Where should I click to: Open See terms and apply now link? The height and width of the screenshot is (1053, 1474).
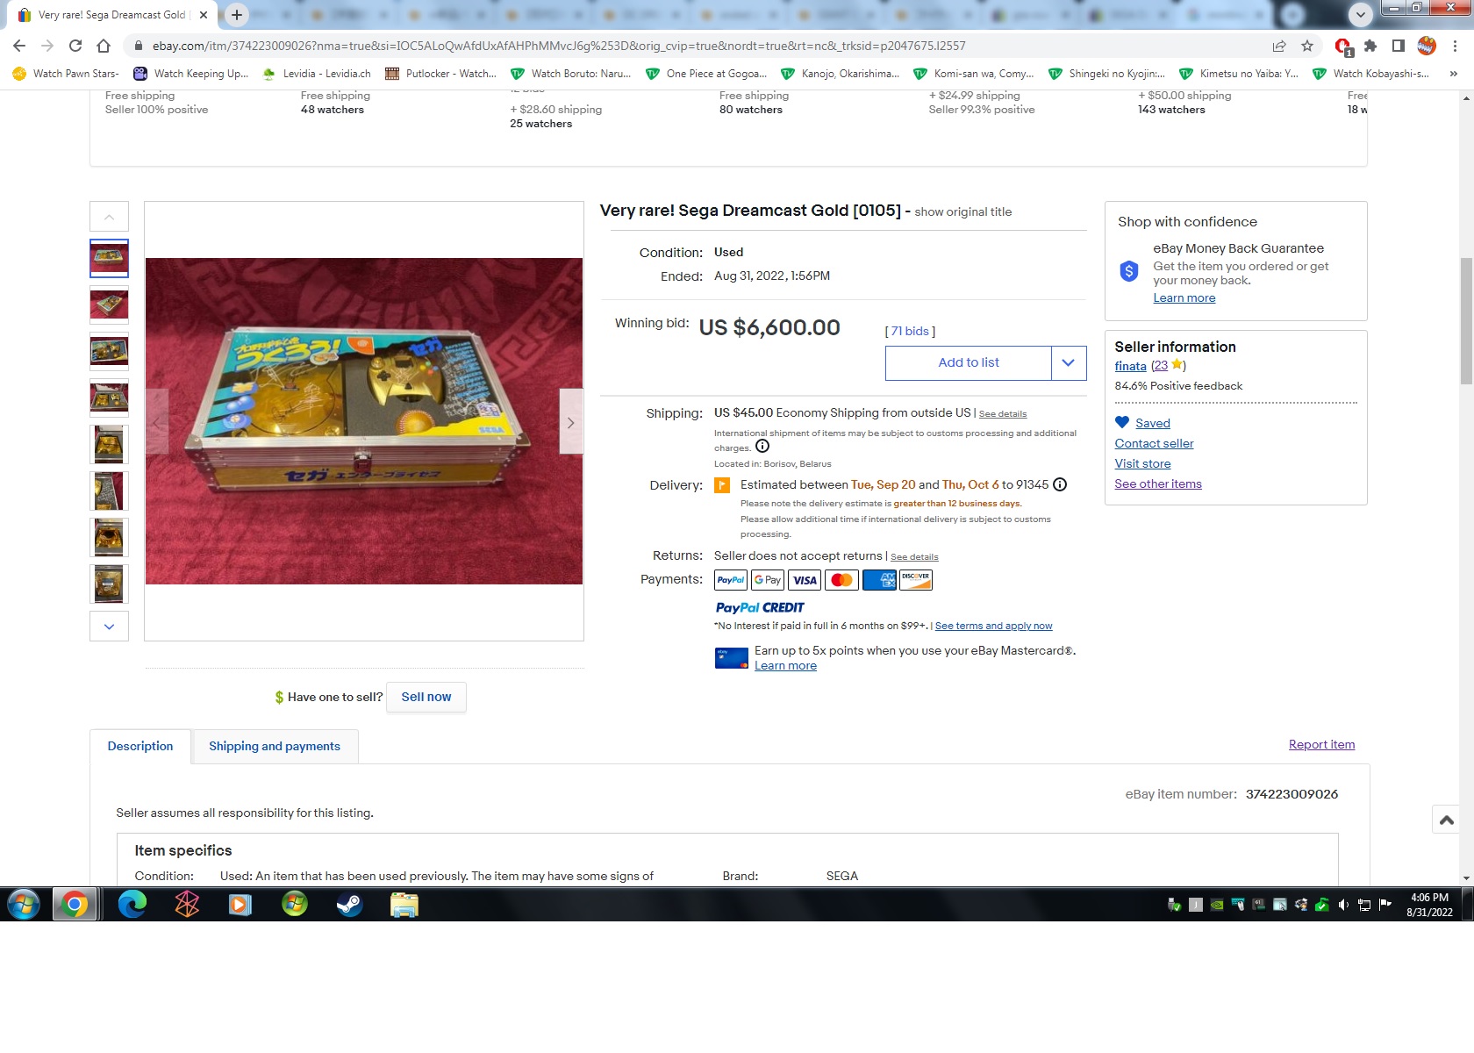click(x=993, y=626)
